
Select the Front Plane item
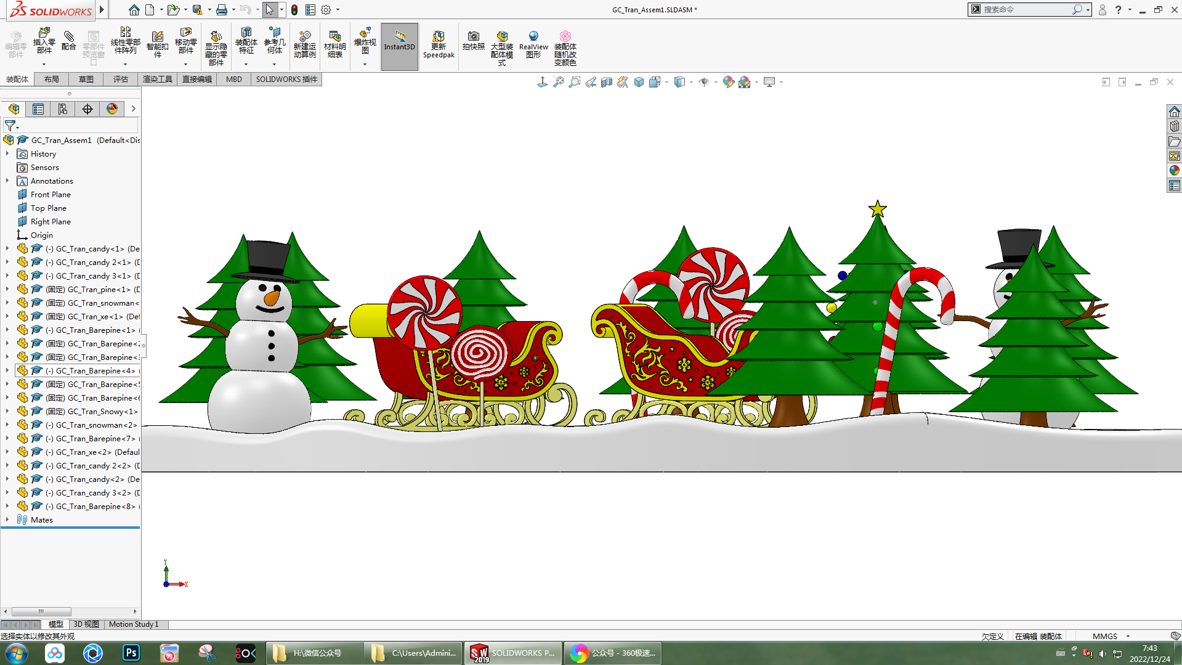coord(51,194)
